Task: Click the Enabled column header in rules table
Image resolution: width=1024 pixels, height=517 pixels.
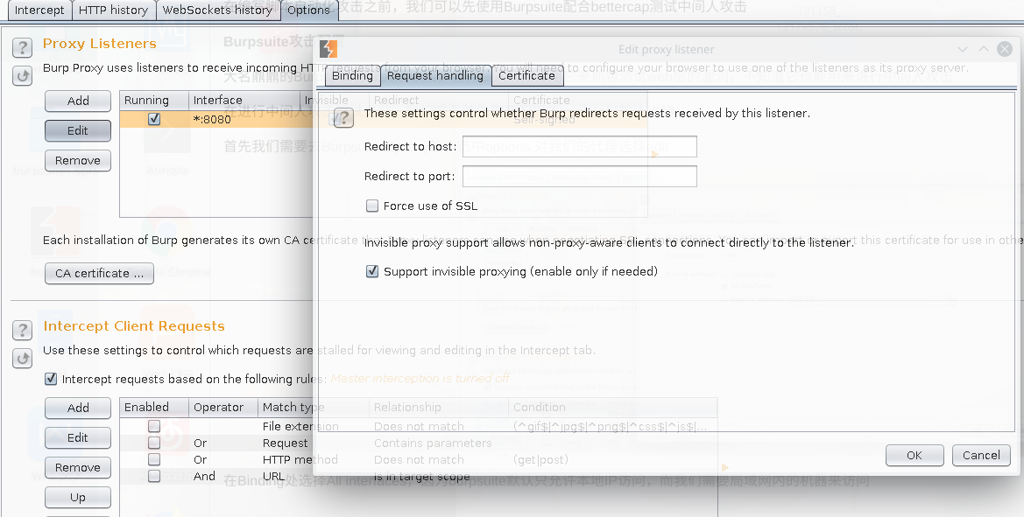Action: click(x=154, y=408)
